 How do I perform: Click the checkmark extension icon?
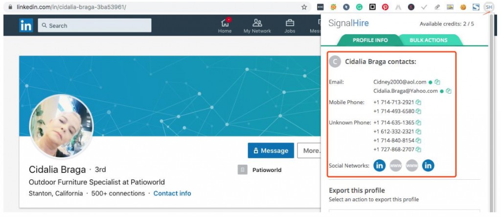pyautogui.click(x=424, y=7)
